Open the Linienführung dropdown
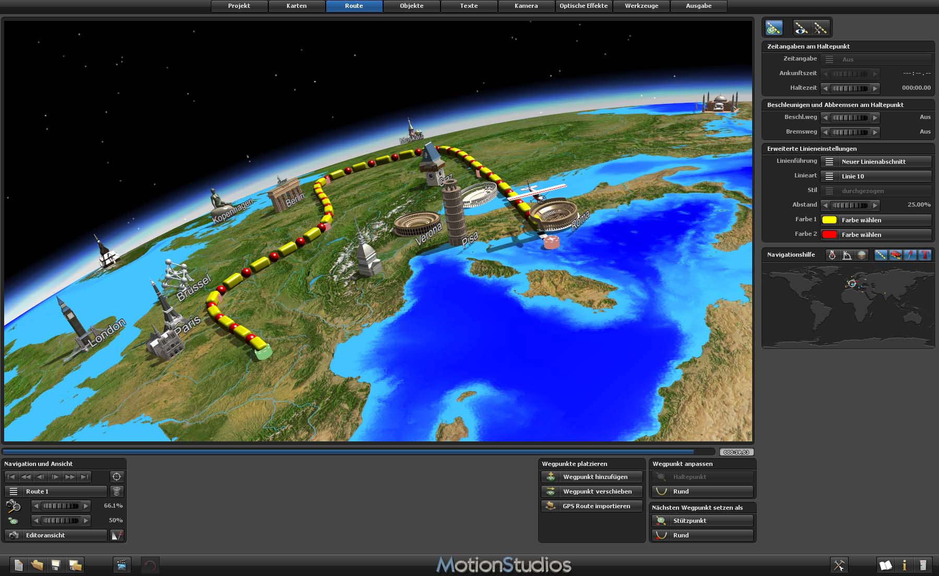 point(876,162)
